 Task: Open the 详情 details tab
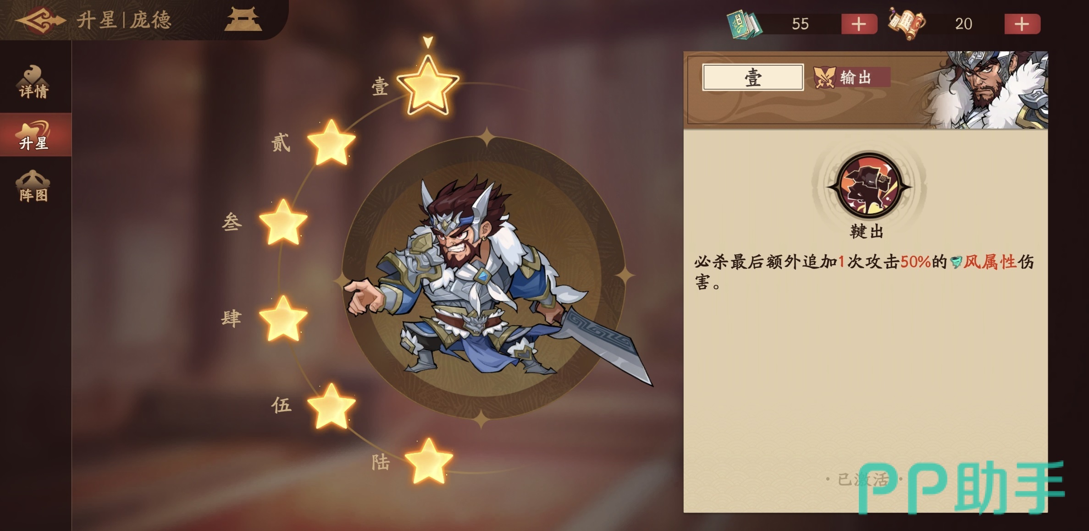34,82
